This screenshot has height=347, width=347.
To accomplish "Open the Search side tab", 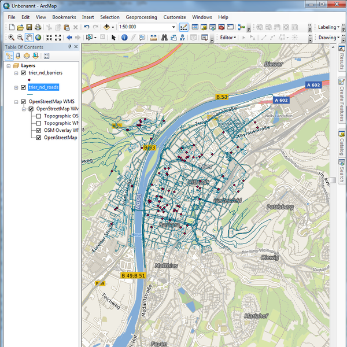I will click(x=342, y=171).
